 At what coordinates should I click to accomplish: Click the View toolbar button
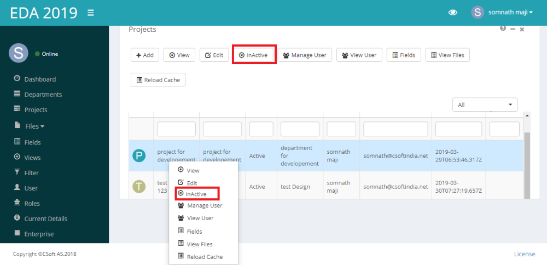179,55
